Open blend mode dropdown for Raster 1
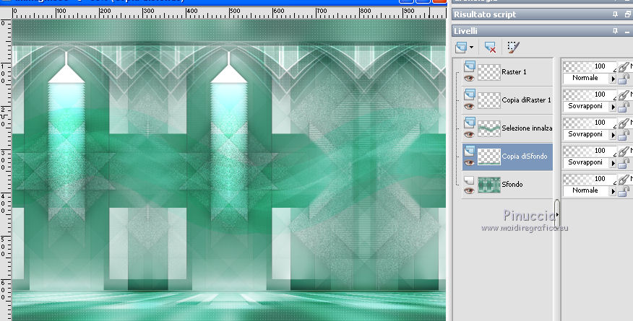Screen dimensions: 633x321 tap(613, 78)
